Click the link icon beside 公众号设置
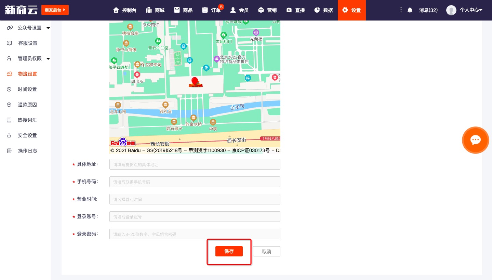This screenshot has width=492, height=280. (x=10, y=28)
